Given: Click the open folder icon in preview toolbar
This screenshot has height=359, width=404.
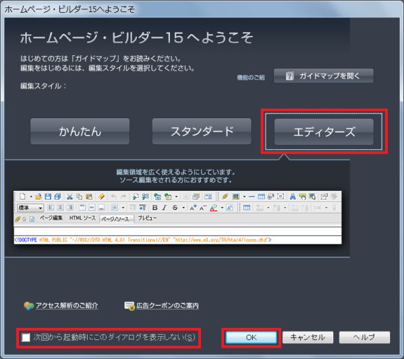Looking at the screenshot, I should pos(38,197).
